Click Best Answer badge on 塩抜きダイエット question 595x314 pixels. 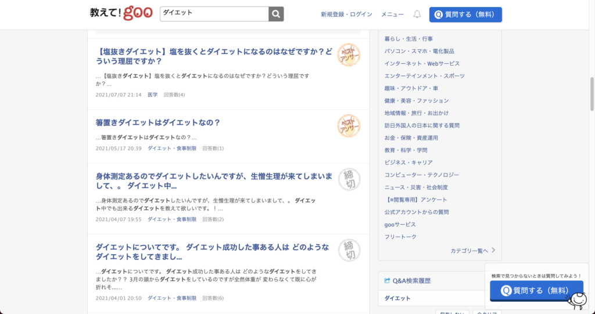(349, 55)
